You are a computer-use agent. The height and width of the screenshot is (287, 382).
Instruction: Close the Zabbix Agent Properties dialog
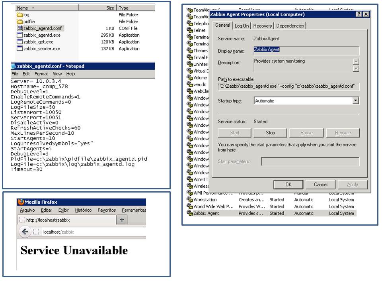(x=366, y=14)
